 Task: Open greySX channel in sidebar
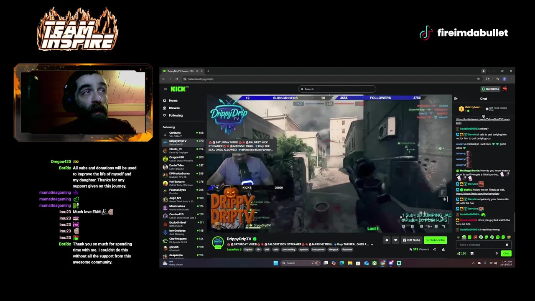[x=183, y=248]
